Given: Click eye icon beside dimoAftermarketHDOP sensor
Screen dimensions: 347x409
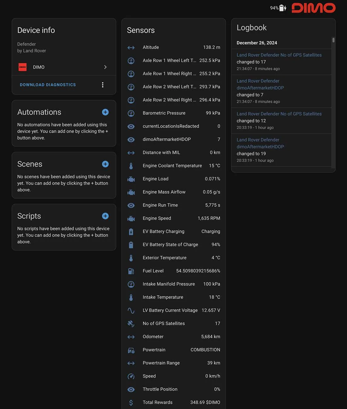Looking at the screenshot, I should click(x=131, y=140).
